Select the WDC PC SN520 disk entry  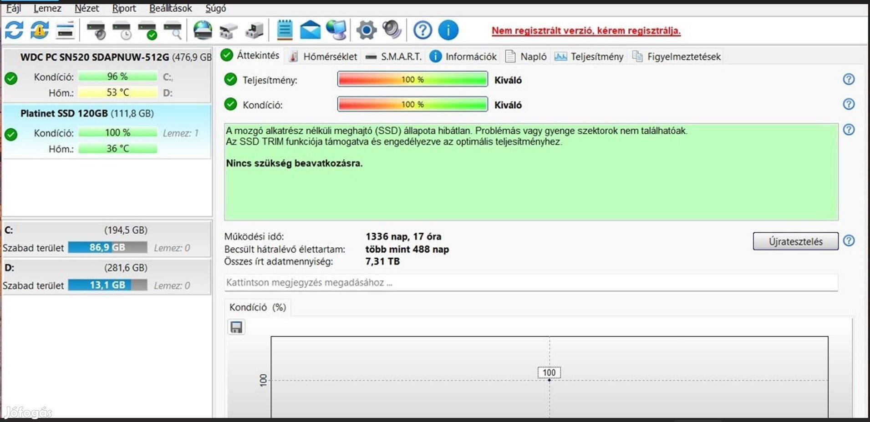pyautogui.click(x=107, y=75)
